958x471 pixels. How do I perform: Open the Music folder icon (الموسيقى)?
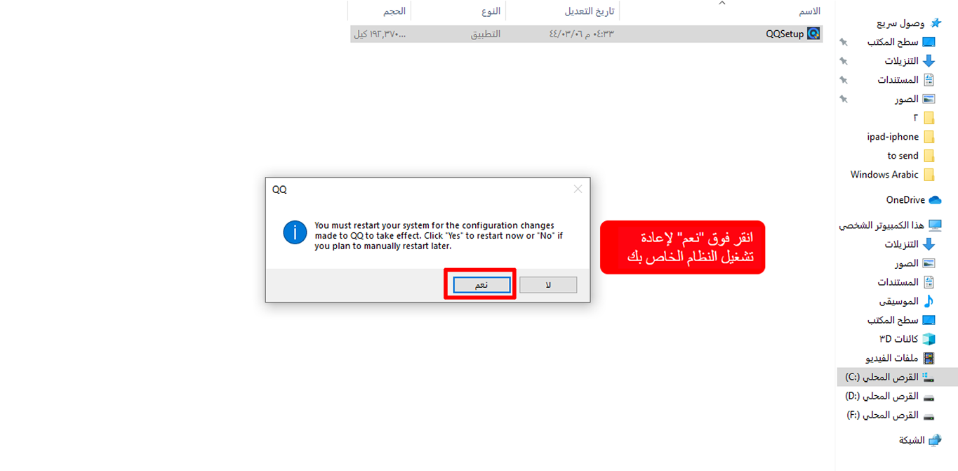tap(929, 301)
